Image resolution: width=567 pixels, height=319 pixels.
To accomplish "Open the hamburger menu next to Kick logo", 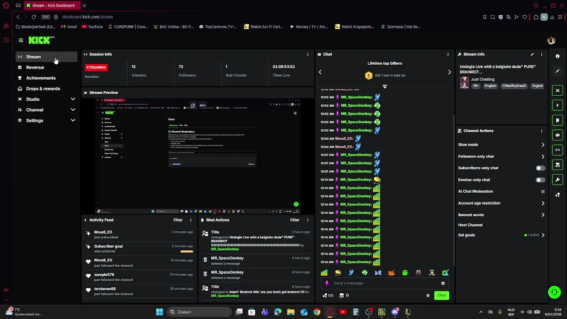I will (21, 40).
